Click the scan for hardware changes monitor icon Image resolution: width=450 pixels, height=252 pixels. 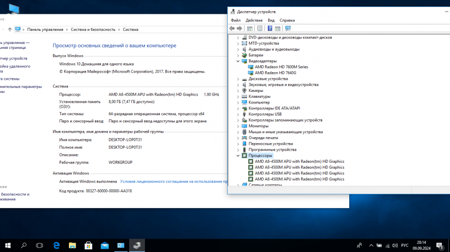click(x=288, y=28)
